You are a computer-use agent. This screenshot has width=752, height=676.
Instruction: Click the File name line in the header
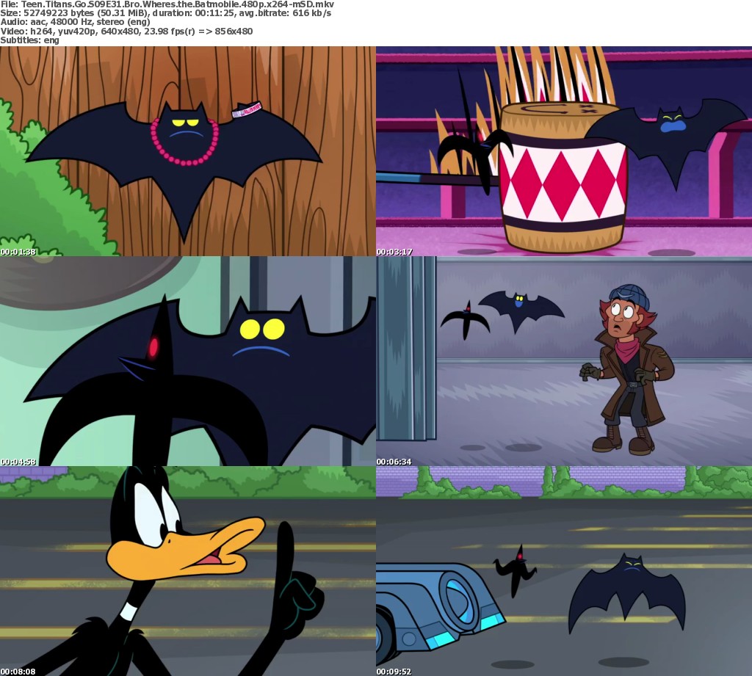tap(167, 4)
